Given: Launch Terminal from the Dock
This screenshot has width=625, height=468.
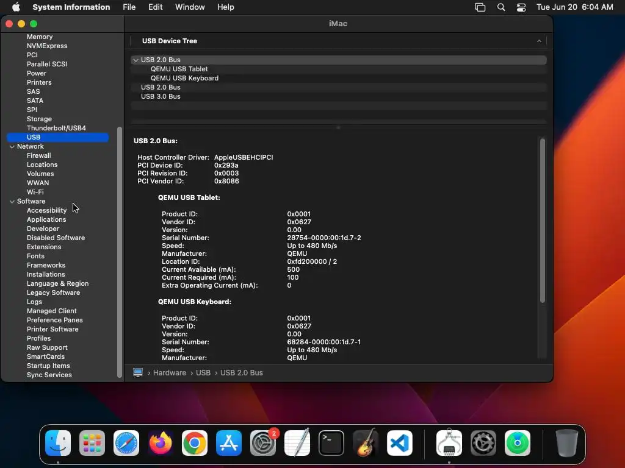Looking at the screenshot, I should [x=331, y=443].
